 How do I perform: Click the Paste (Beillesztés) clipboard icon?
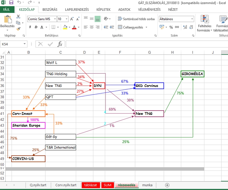click(8, 19)
